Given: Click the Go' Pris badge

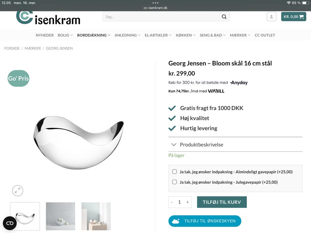Looking at the screenshot, I should tap(18, 78).
